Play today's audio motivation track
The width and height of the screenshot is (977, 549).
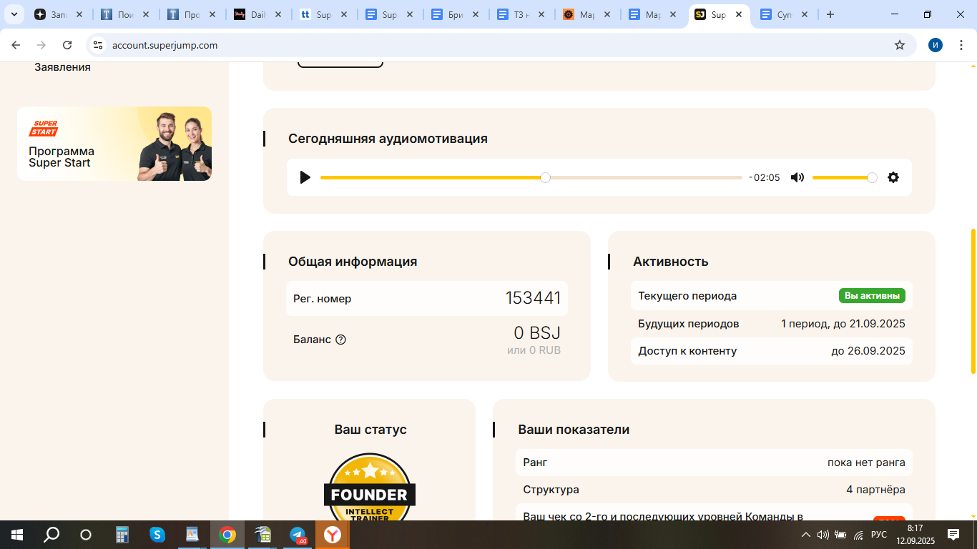(x=305, y=177)
